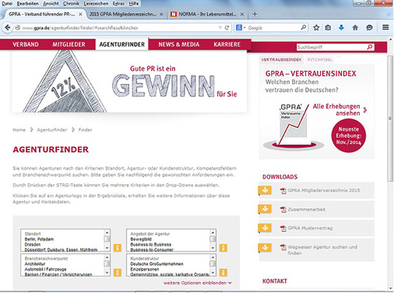Open the Bearbeiten menu
The height and width of the screenshot is (293, 394).
27,3
